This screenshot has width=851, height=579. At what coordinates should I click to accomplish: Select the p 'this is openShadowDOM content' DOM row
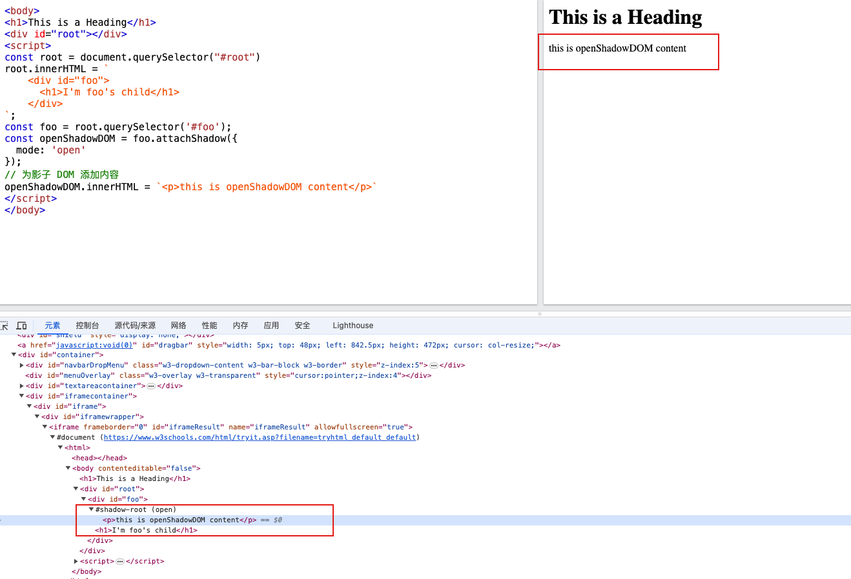tap(179, 520)
